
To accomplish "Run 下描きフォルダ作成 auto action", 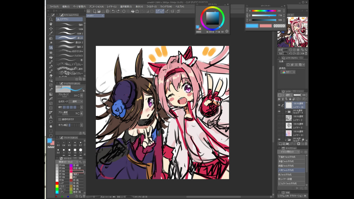I will pyautogui.click(x=291, y=157).
